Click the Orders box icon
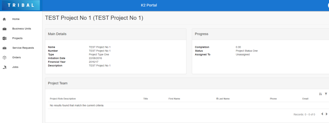This screenshot has height=123, width=329. click(4, 57)
